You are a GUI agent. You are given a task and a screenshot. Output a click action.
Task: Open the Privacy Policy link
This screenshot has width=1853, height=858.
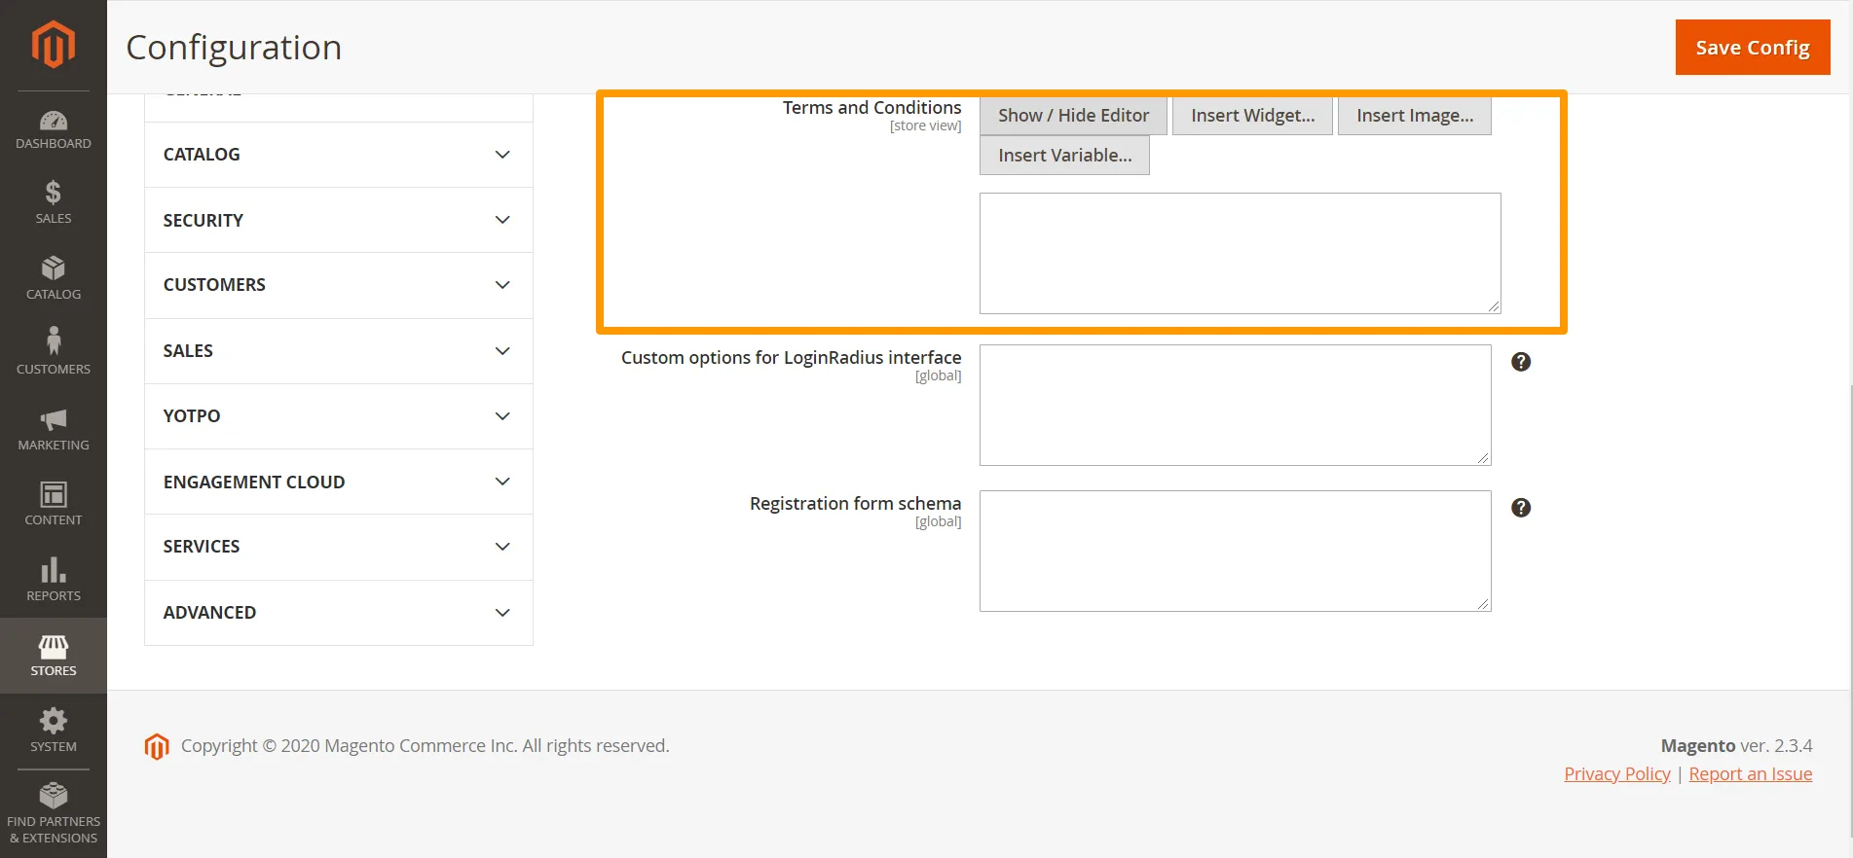[x=1616, y=774]
